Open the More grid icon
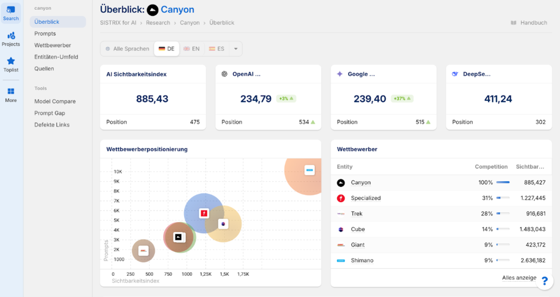This screenshot has width=560, height=297. point(11,92)
